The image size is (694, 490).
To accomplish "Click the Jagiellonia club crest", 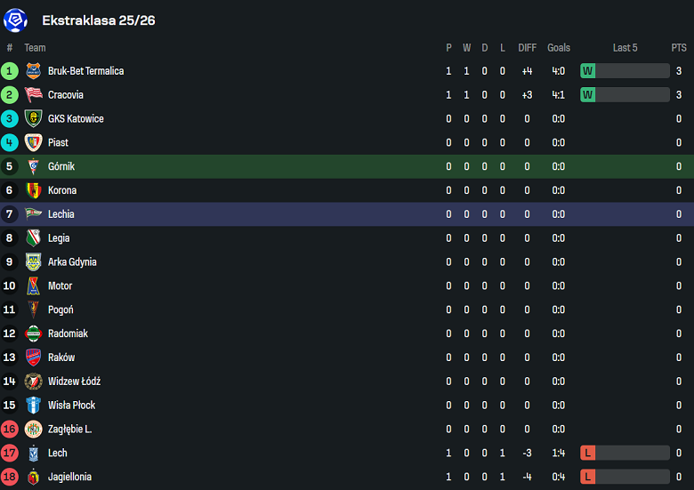I will pos(34,477).
